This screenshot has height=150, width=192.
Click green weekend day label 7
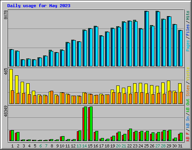(x=46, y=146)
